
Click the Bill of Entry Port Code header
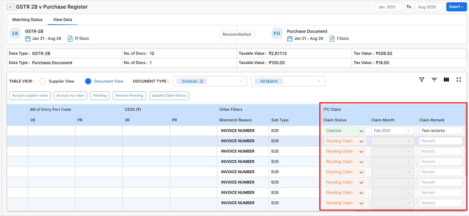point(51,110)
